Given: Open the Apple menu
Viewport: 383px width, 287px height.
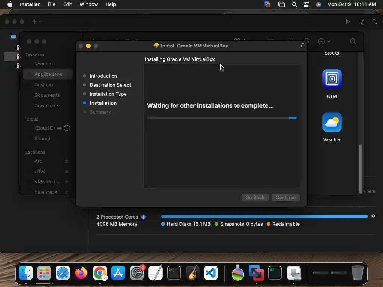Looking at the screenshot, I should 10,4.
